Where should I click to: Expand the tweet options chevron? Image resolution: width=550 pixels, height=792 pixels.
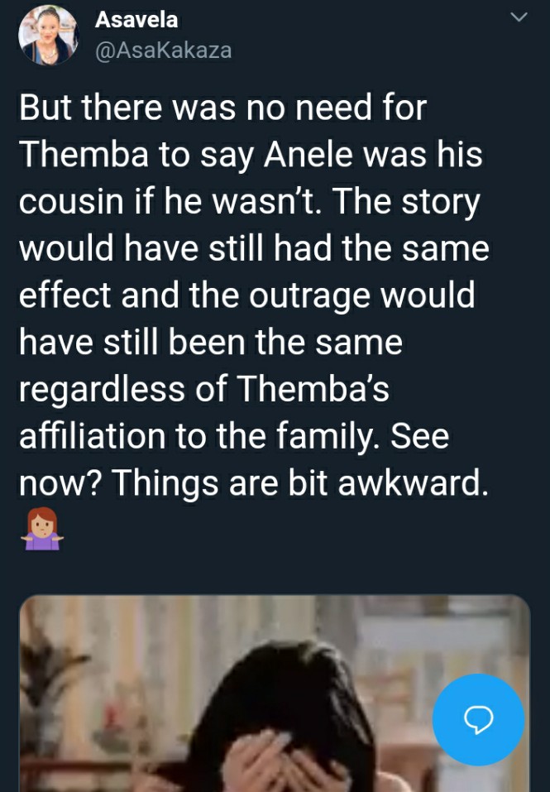coord(519,17)
